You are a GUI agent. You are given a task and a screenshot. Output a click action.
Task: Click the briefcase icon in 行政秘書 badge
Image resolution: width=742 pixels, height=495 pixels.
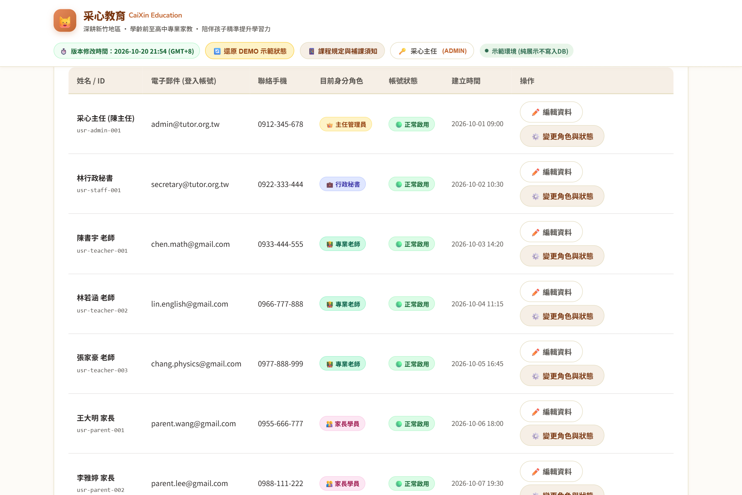(329, 185)
